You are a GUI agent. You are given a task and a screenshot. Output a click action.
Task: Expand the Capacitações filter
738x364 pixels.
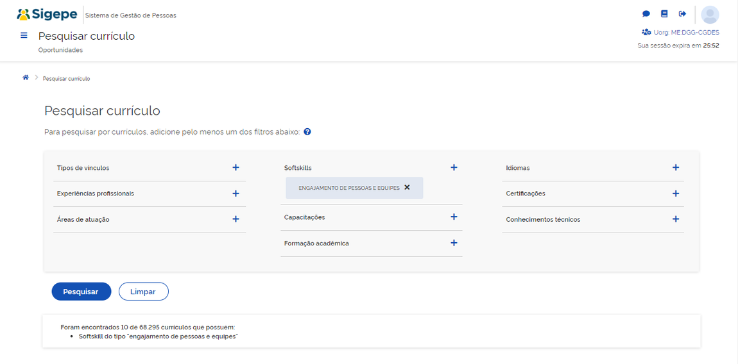coord(454,217)
